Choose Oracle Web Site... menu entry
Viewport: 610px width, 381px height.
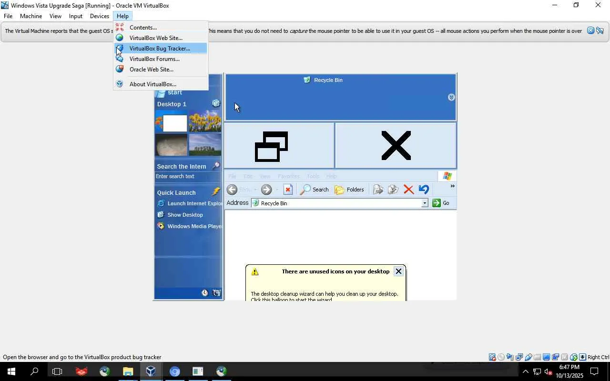pos(161,70)
